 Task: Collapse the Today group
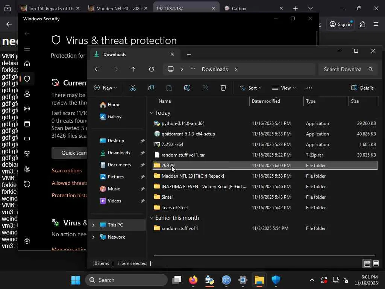point(152,113)
